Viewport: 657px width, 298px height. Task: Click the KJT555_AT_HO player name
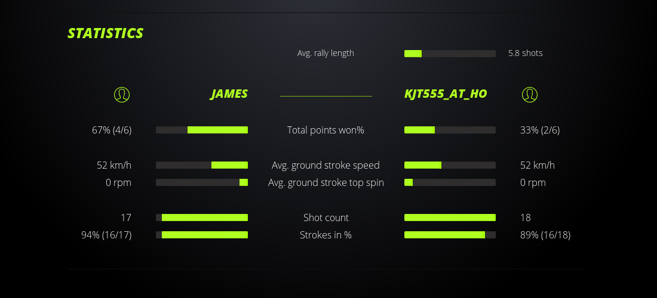(446, 94)
